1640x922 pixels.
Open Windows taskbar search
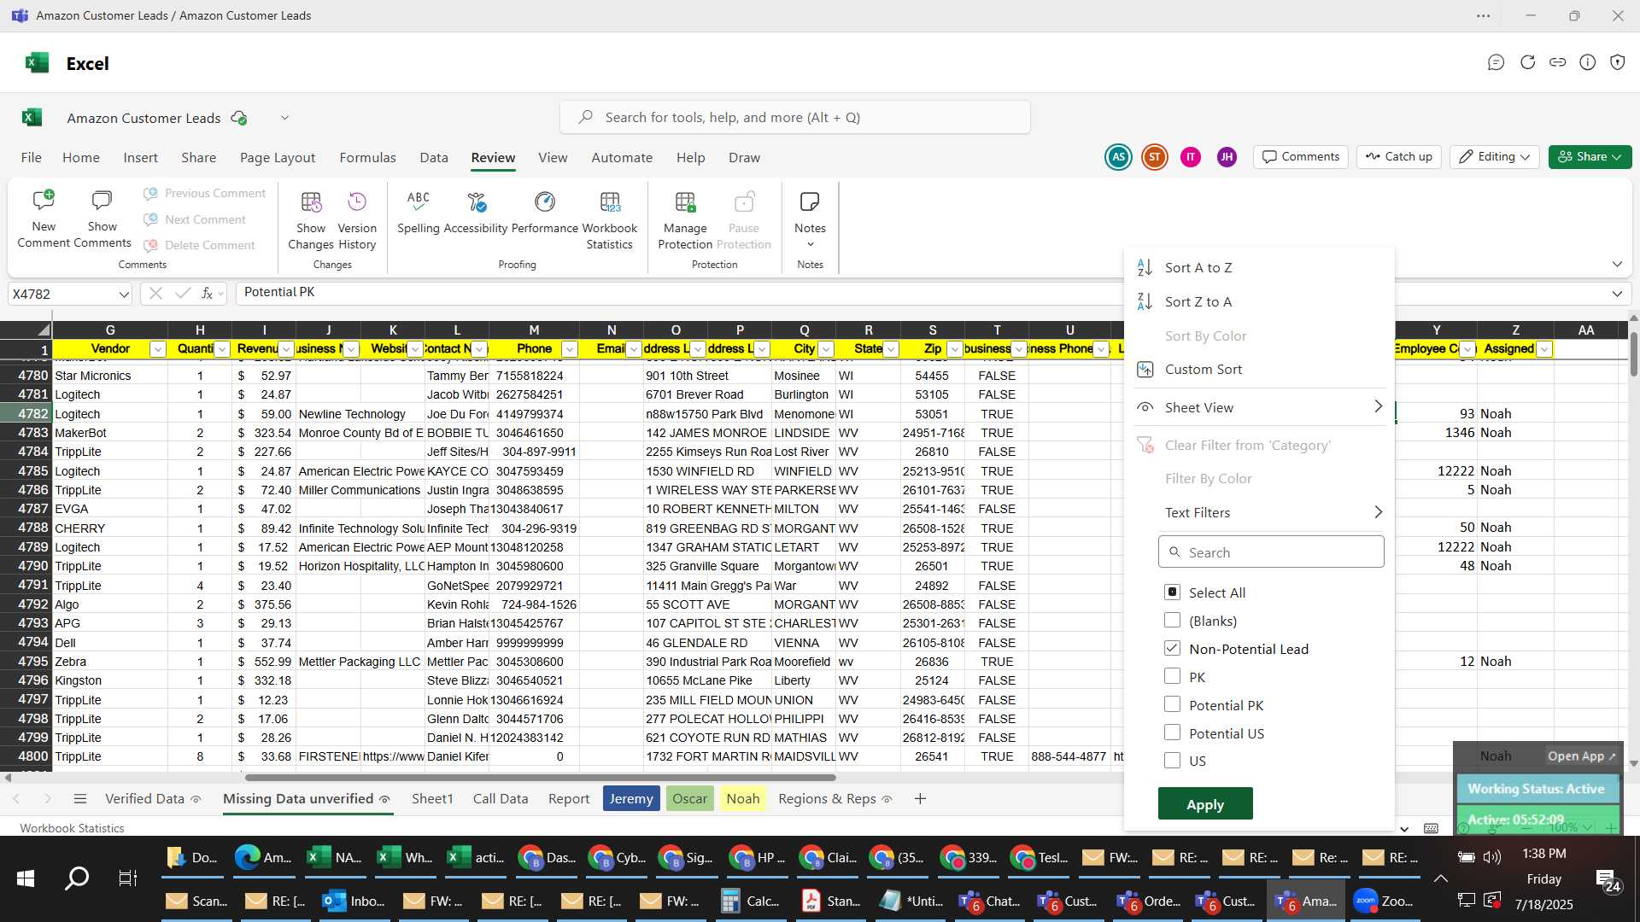(77, 878)
